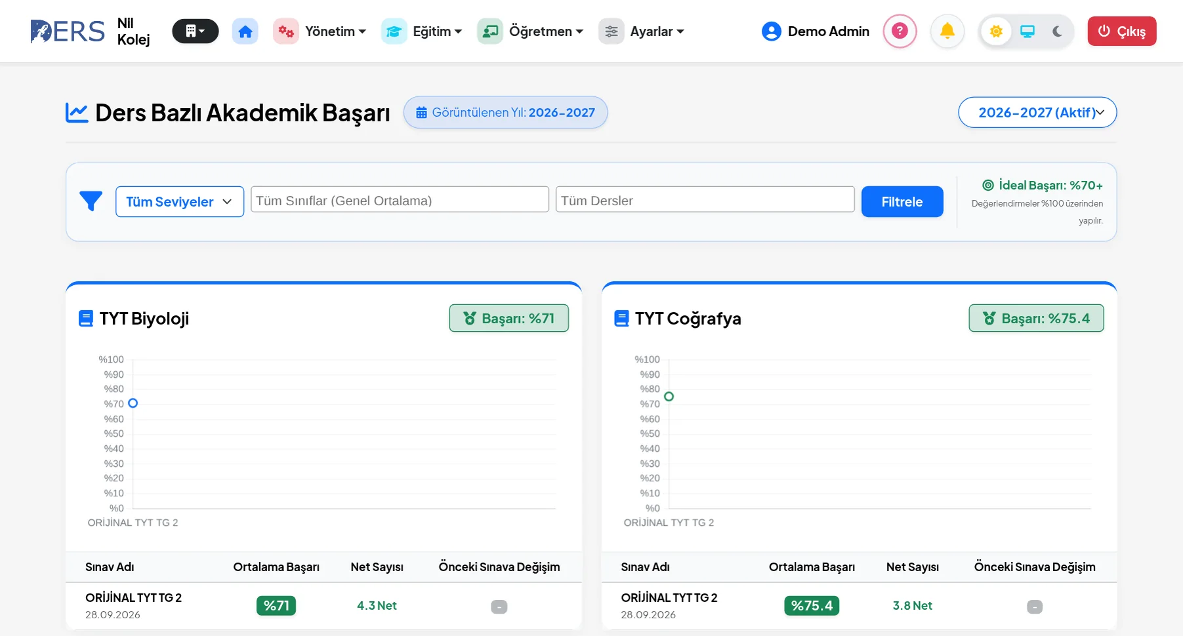This screenshot has width=1183, height=636.
Task: Open the Yönetim menu
Action: coord(320,31)
